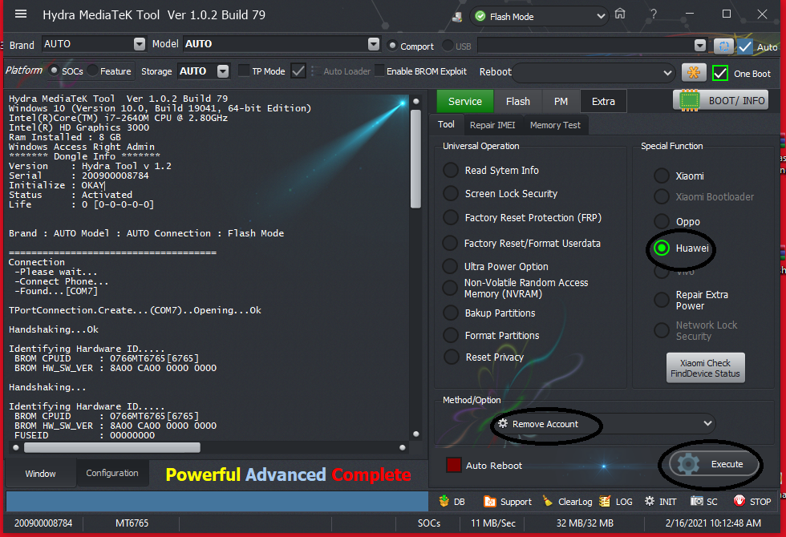Toggle the Auto Reboot checkbox
Screen dimensions: 786x537
point(454,465)
